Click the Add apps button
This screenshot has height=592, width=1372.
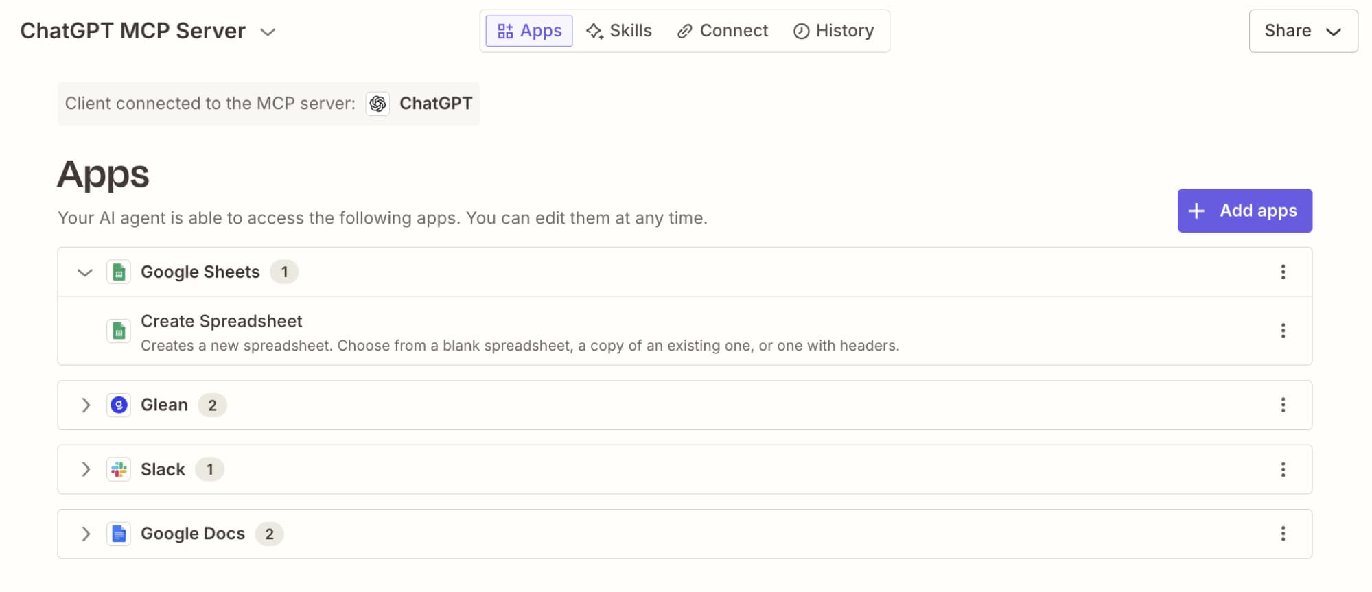(x=1244, y=211)
